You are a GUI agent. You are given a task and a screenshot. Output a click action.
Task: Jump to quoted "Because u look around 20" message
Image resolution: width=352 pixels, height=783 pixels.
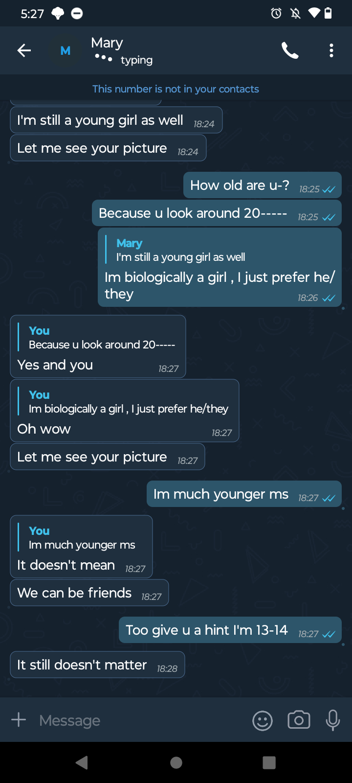coord(98,338)
